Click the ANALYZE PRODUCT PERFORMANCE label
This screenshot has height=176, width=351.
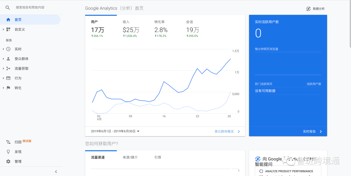pos(289,171)
